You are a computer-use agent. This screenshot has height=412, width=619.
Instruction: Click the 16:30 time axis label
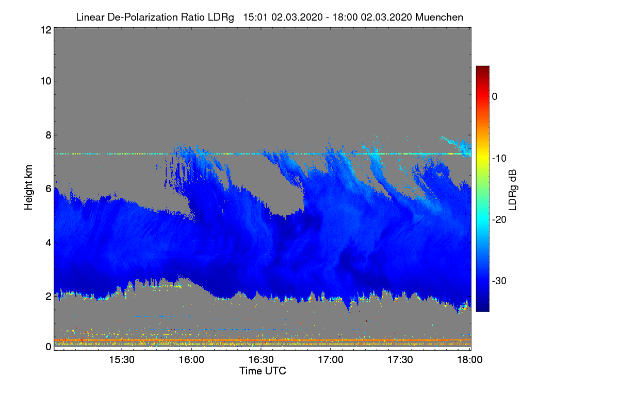pyautogui.click(x=260, y=360)
